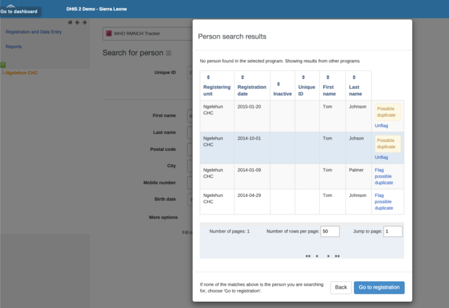449x308 pixels.
Task: Unflag Tom Johnson registered 2015-01-20
Action: pos(381,125)
